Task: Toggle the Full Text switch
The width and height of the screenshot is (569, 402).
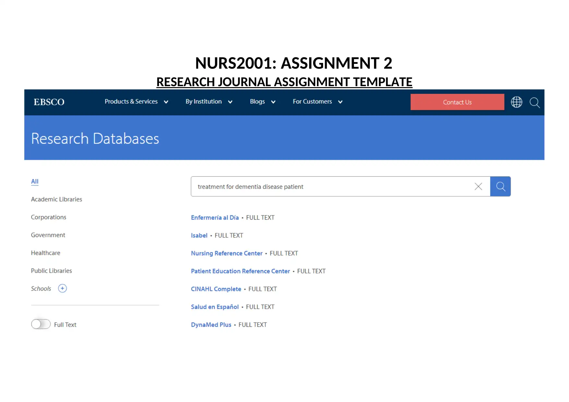Action: (41, 324)
